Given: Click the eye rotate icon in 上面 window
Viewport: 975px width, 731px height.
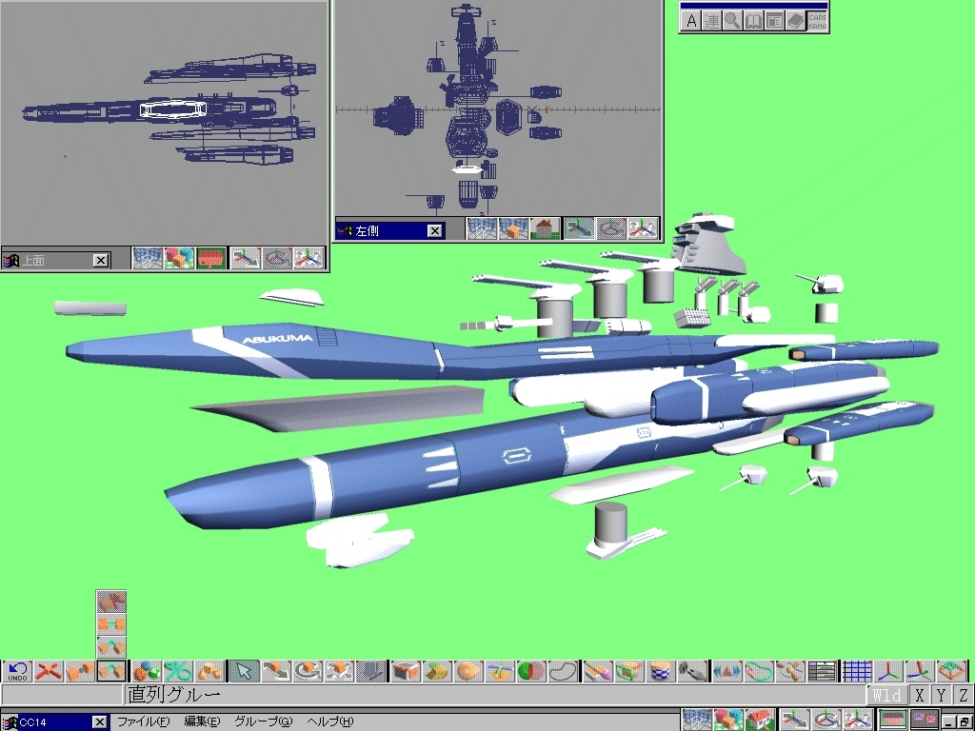Looking at the screenshot, I should point(277,258).
